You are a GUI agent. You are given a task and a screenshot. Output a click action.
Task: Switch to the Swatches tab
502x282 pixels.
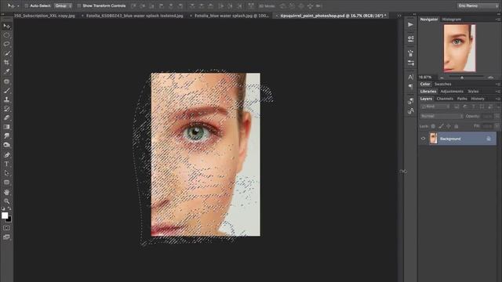click(x=442, y=84)
